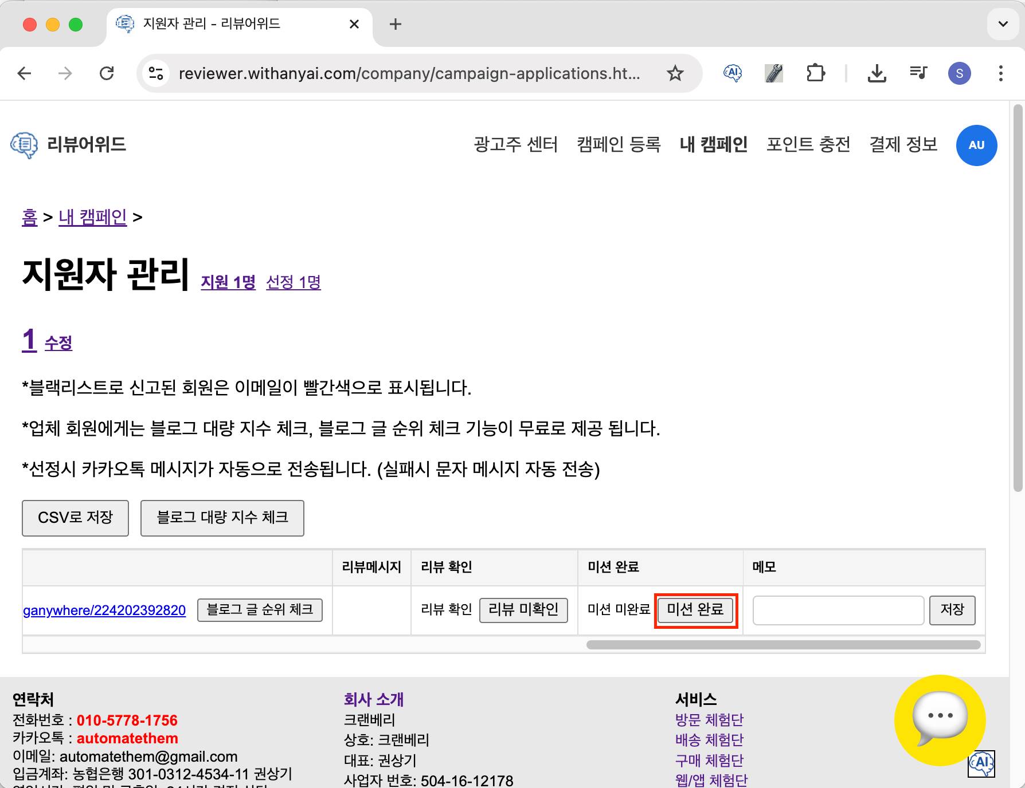Open the browser downloads icon
Viewport: 1025px width, 788px height.
click(877, 73)
